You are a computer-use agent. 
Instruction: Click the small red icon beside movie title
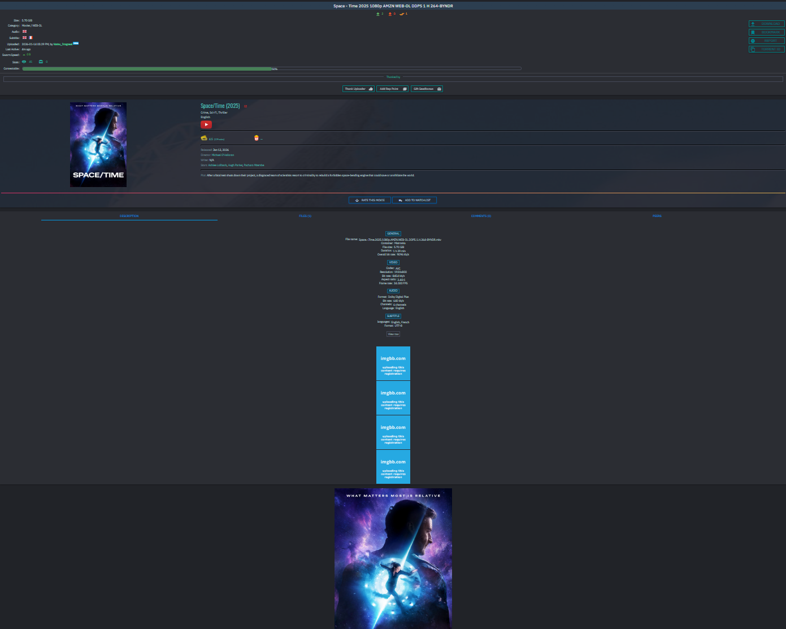(245, 106)
